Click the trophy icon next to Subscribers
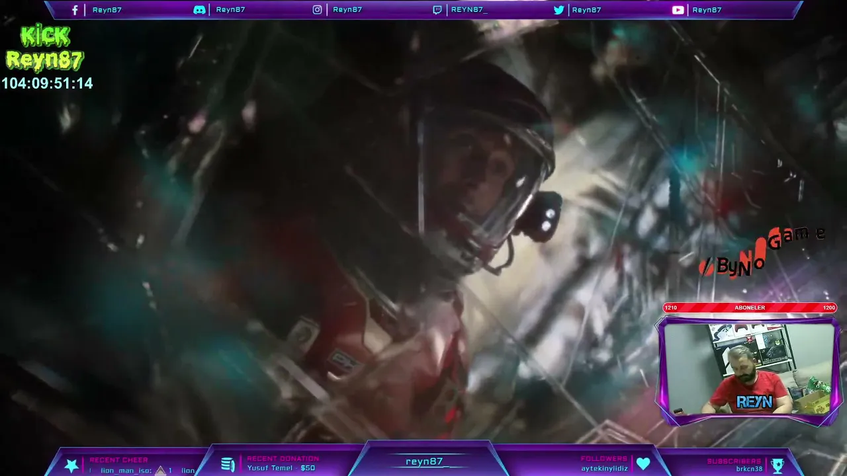Viewport: 847px width, 476px height. click(x=778, y=465)
